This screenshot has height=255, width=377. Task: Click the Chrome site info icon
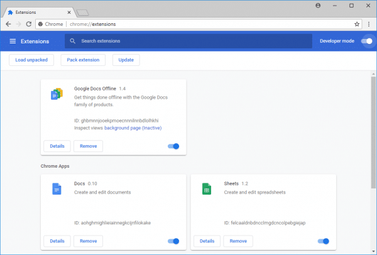pos(41,24)
